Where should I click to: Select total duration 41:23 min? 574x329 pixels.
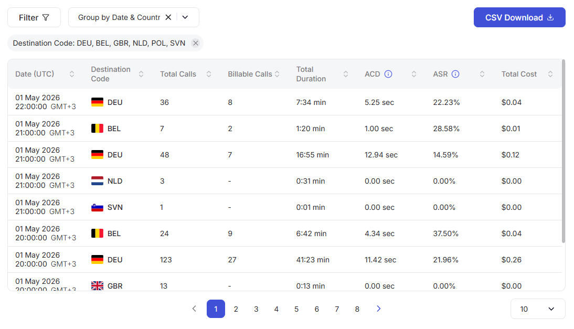pyautogui.click(x=313, y=260)
